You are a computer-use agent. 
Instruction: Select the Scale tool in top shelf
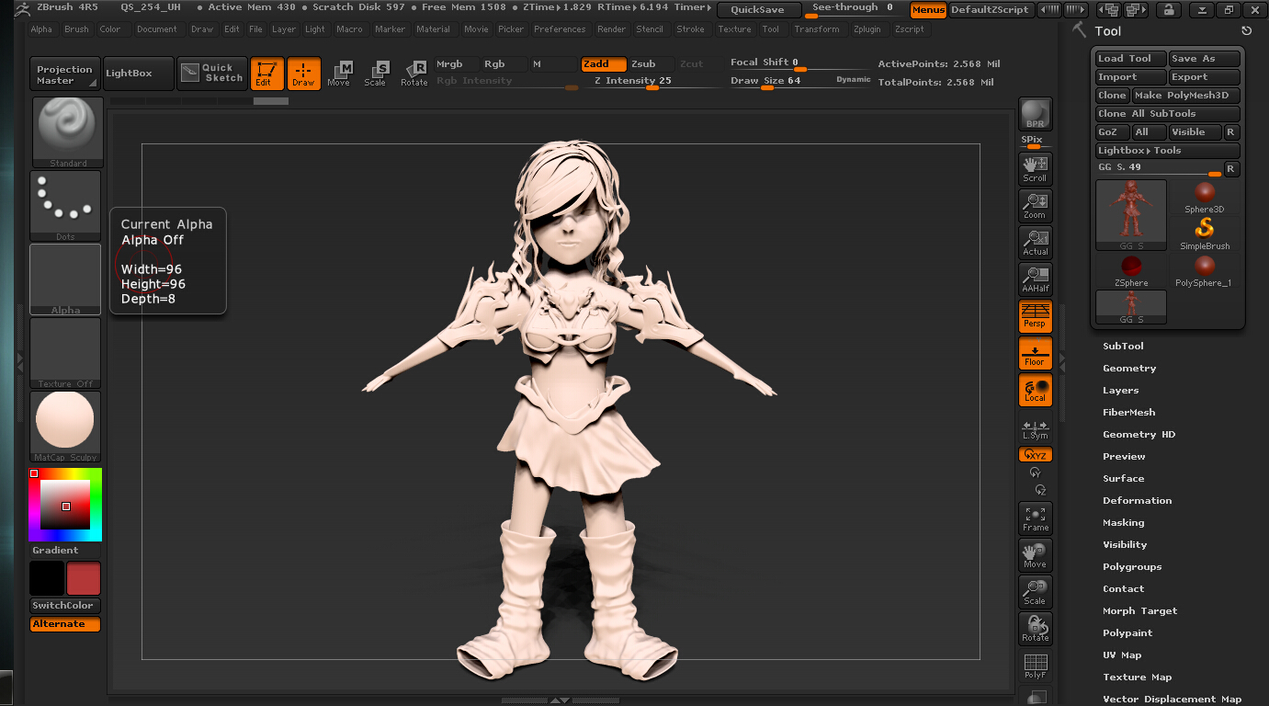pos(375,74)
